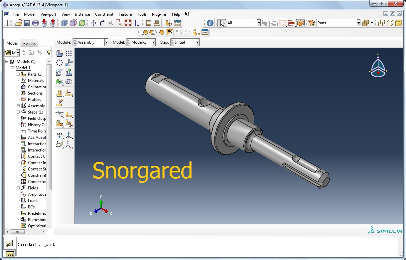This screenshot has height=260, width=406.
Task: Select Amplitudes in the model tree
Action: click(x=37, y=194)
